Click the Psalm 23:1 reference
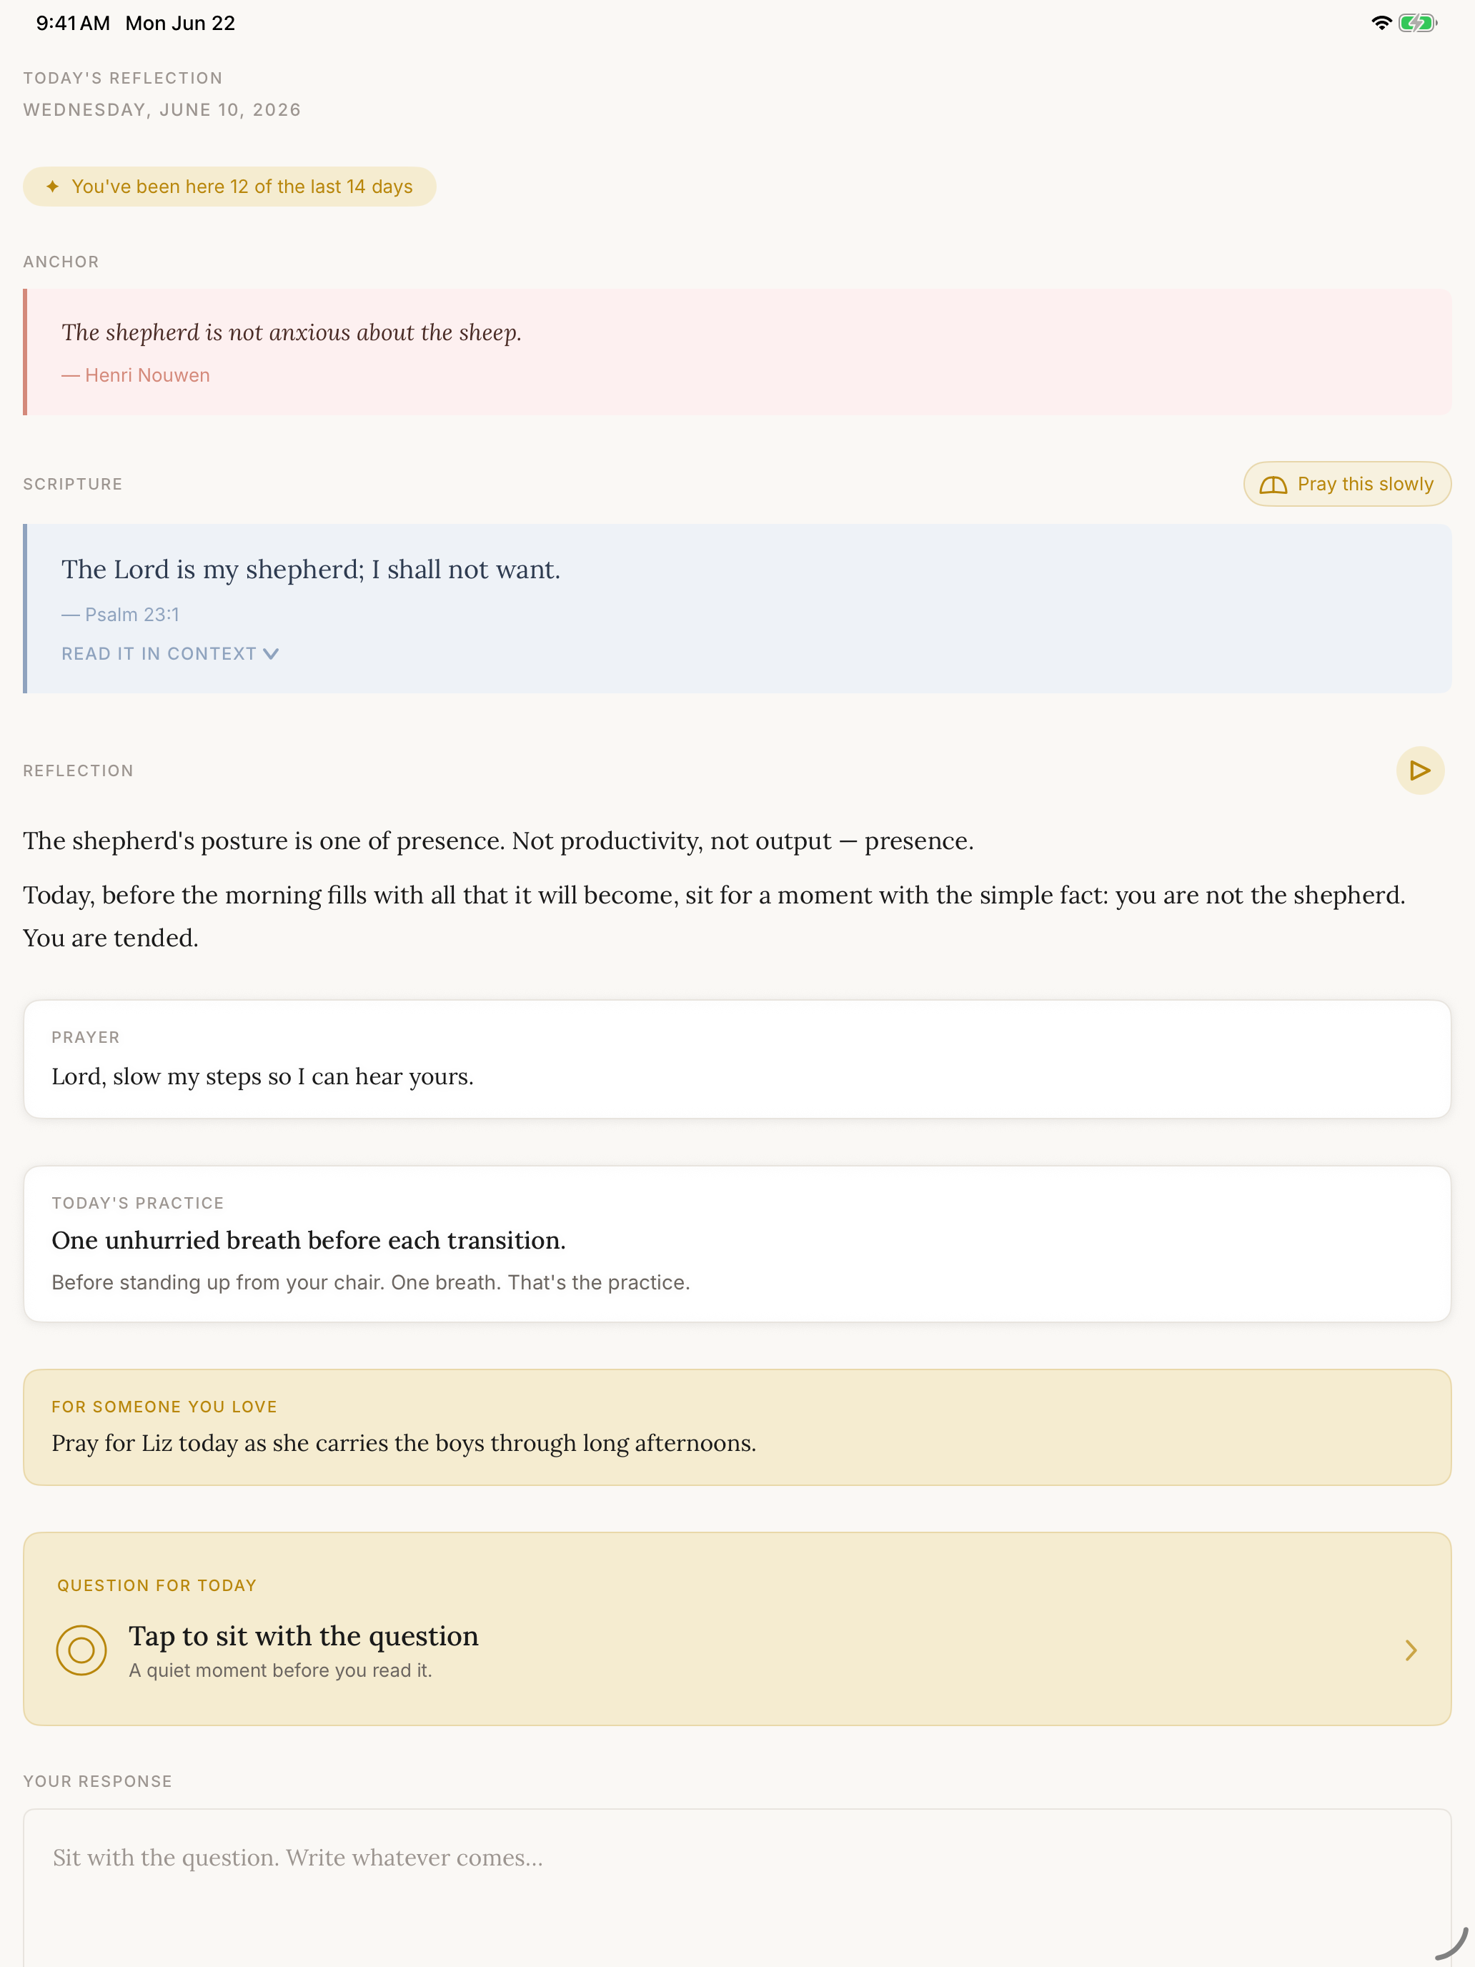The image size is (1475, 1967). 121,615
